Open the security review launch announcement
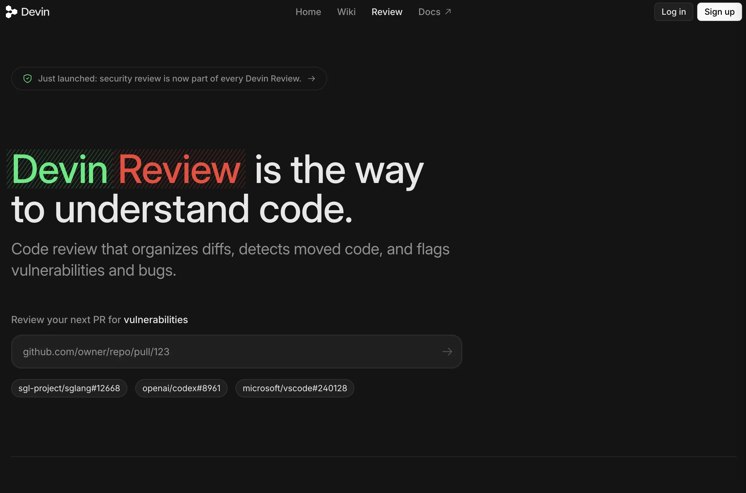This screenshot has height=493, width=746. [169, 79]
